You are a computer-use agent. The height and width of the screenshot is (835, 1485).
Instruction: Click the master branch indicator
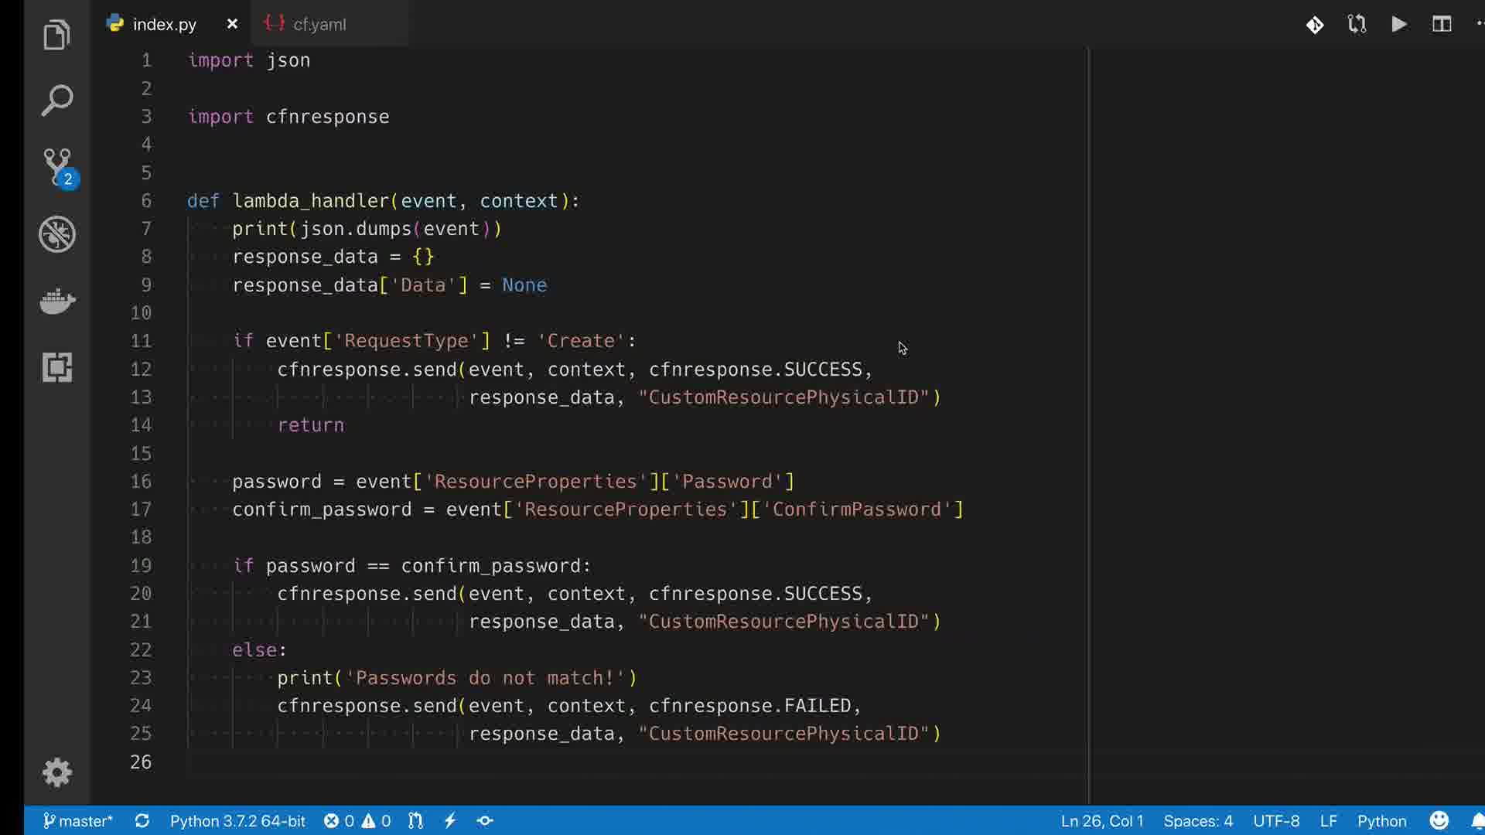pos(77,821)
